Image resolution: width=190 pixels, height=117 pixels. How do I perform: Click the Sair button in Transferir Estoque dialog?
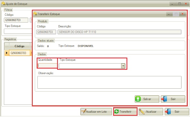[x=173, y=99]
